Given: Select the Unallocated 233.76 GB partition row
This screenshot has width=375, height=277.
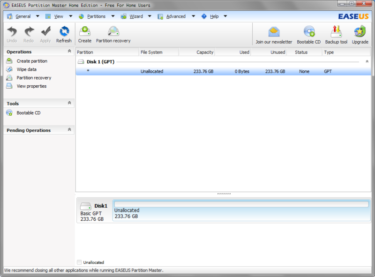Looking at the screenshot, I should coord(224,71).
